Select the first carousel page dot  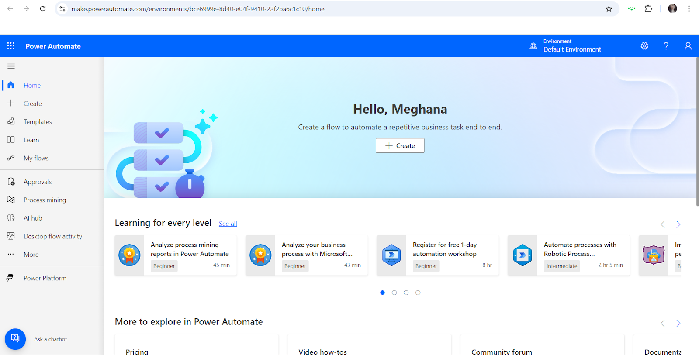tap(383, 293)
